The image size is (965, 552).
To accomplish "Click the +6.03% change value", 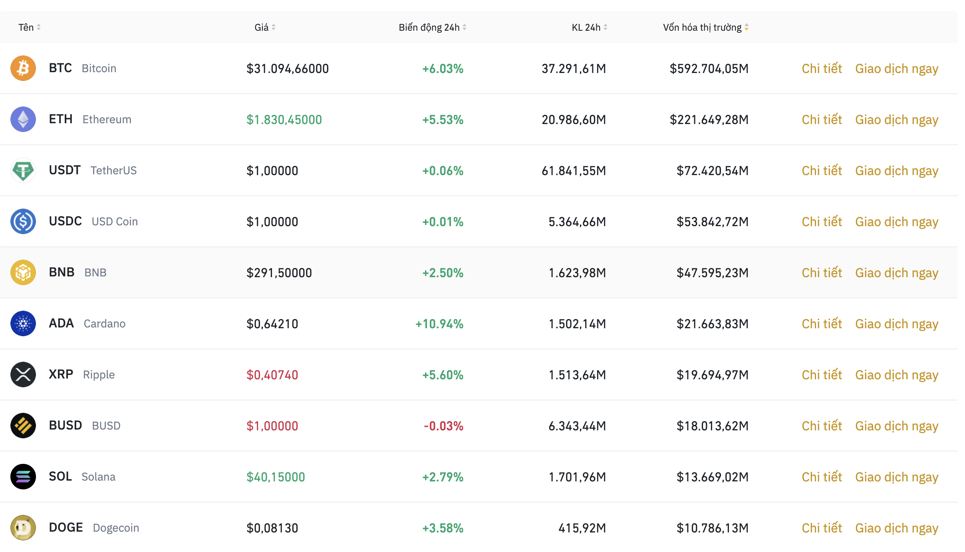I will [x=443, y=69].
